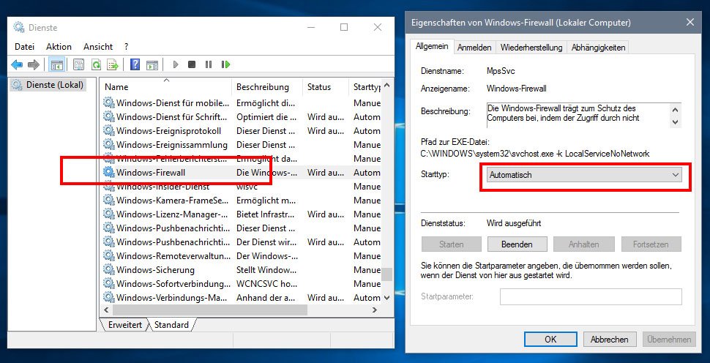This screenshot has width=710, height=363.
Task: Click gear icon of Windows-Ereignissammlung row
Action: coord(108,144)
